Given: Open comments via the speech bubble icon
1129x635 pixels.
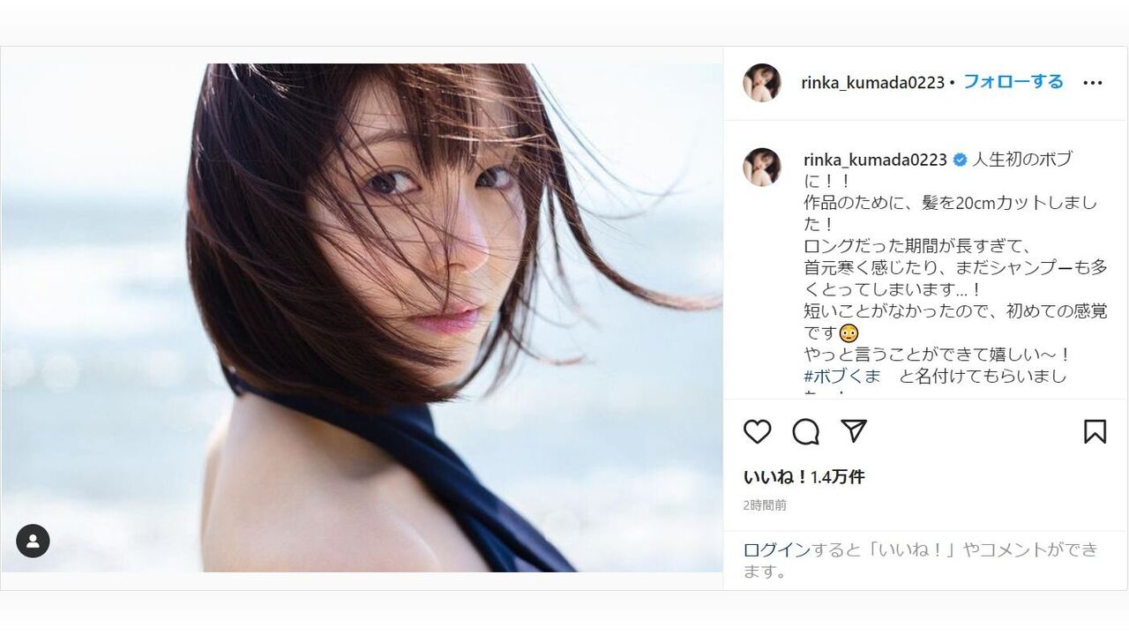Looking at the screenshot, I should 805,431.
